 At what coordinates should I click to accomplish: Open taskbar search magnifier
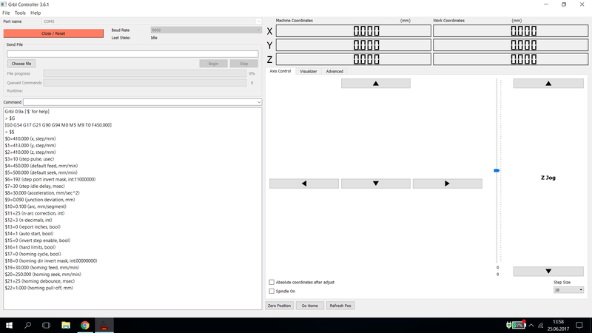tap(27, 325)
